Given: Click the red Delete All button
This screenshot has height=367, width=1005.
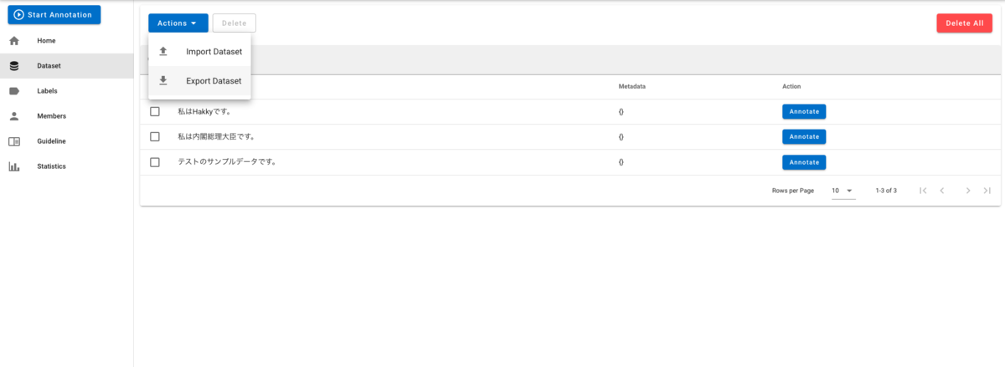Looking at the screenshot, I should (x=964, y=23).
